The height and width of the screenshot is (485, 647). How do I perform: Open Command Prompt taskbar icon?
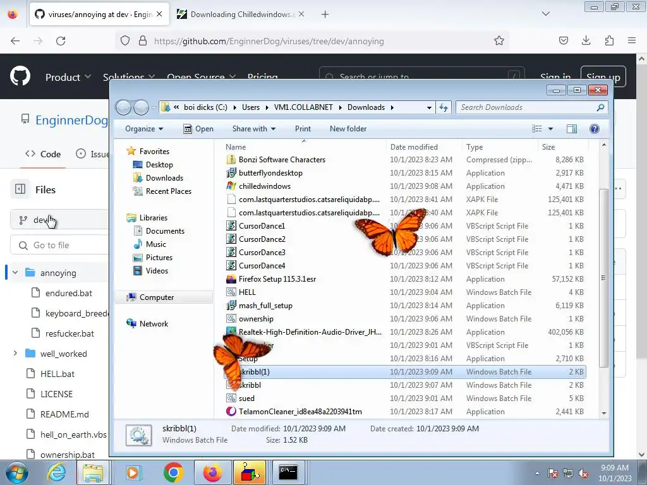click(288, 472)
